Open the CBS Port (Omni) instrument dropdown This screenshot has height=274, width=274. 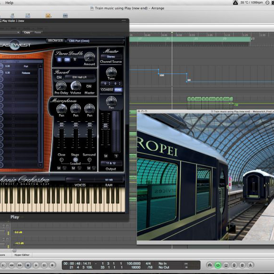click(x=95, y=41)
